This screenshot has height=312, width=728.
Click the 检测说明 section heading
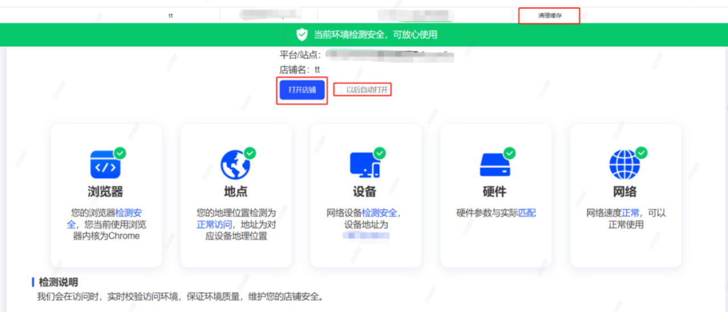click(58, 282)
